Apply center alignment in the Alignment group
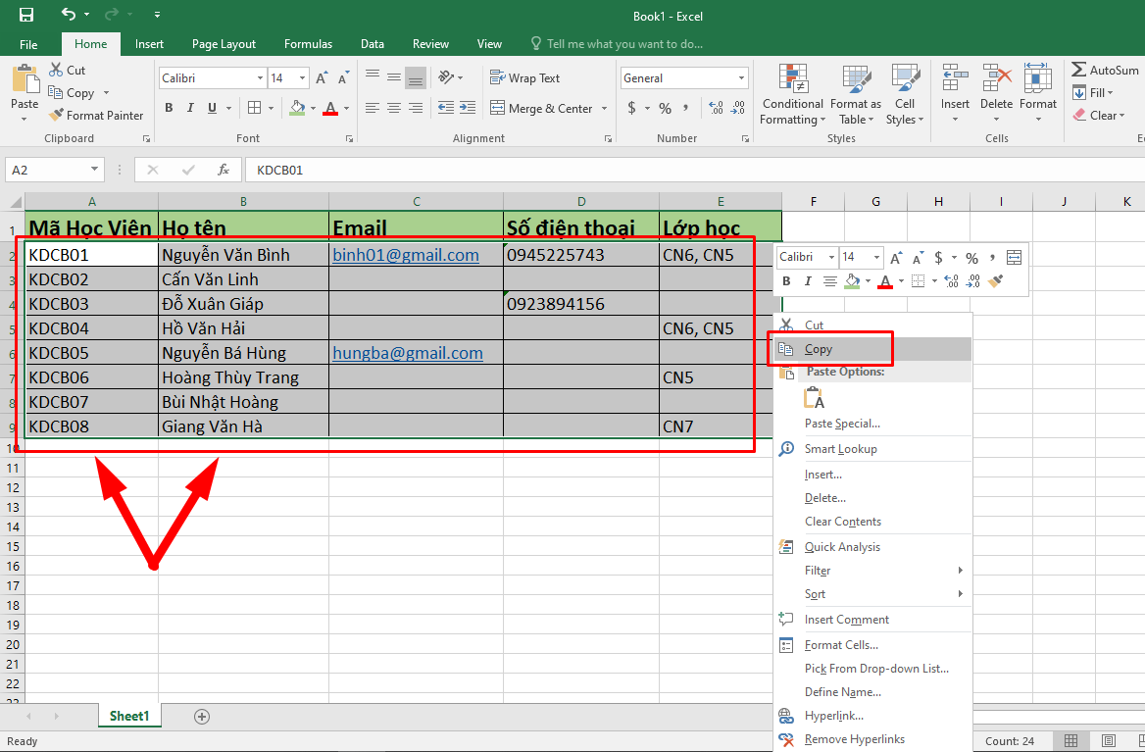Image resolution: width=1145 pixels, height=752 pixels. (394, 108)
